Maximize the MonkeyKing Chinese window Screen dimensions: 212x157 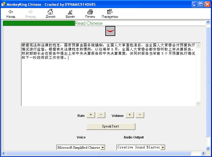point(201,4)
